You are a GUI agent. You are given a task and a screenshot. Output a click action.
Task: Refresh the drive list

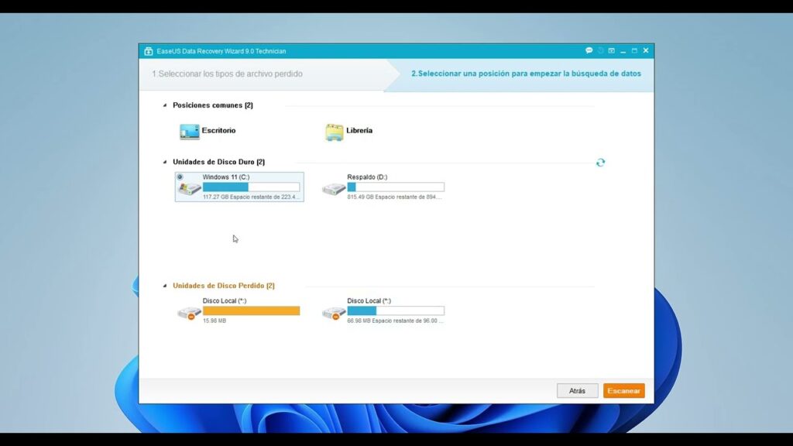[601, 162]
